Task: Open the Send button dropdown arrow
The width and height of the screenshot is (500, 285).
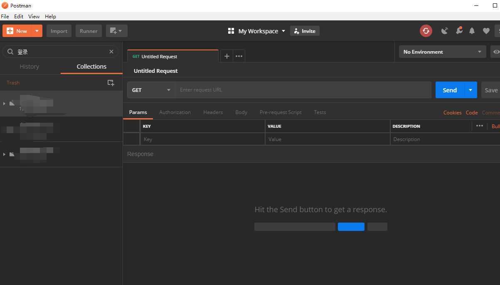Action: pos(470,90)
